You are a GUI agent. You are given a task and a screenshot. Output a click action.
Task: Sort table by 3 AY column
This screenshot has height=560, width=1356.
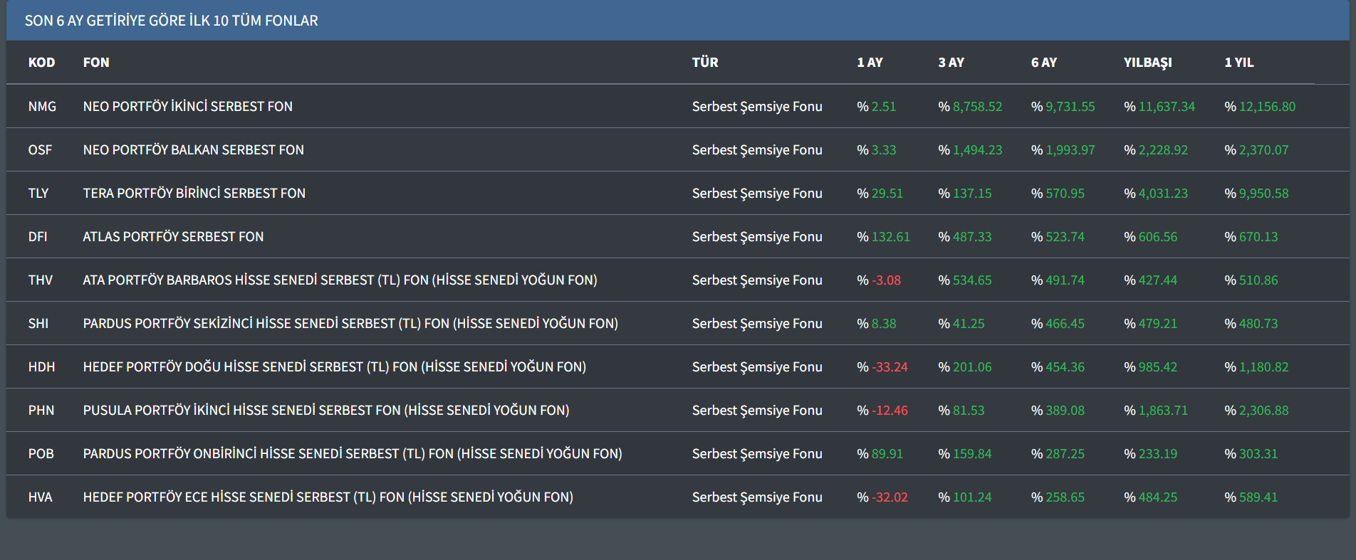click(x=951, y=63)
